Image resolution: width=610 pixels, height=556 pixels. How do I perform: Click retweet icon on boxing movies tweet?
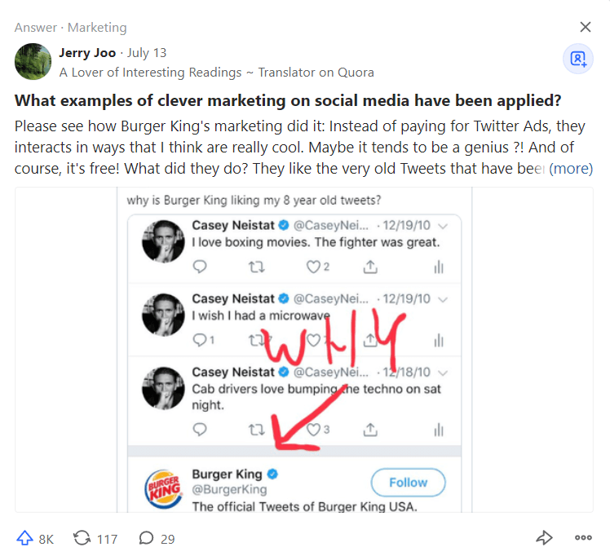(256, 267)
